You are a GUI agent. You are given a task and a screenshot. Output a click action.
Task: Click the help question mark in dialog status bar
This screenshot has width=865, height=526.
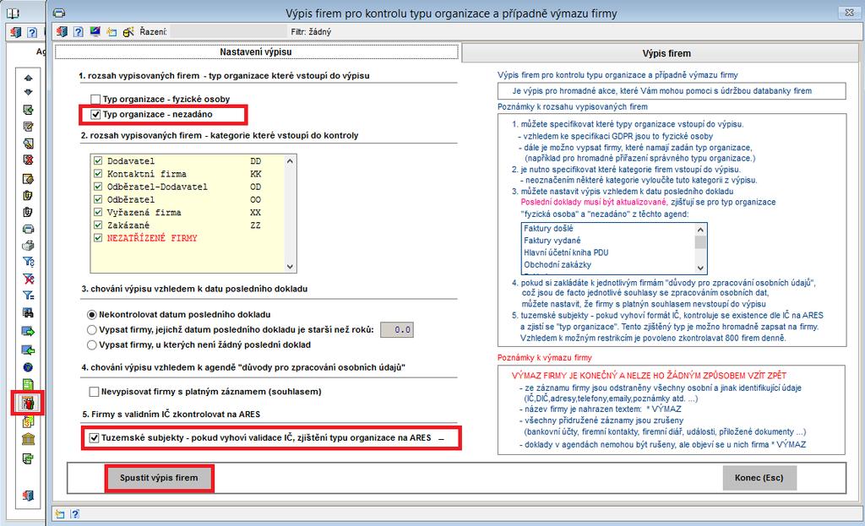pos(75,514)
